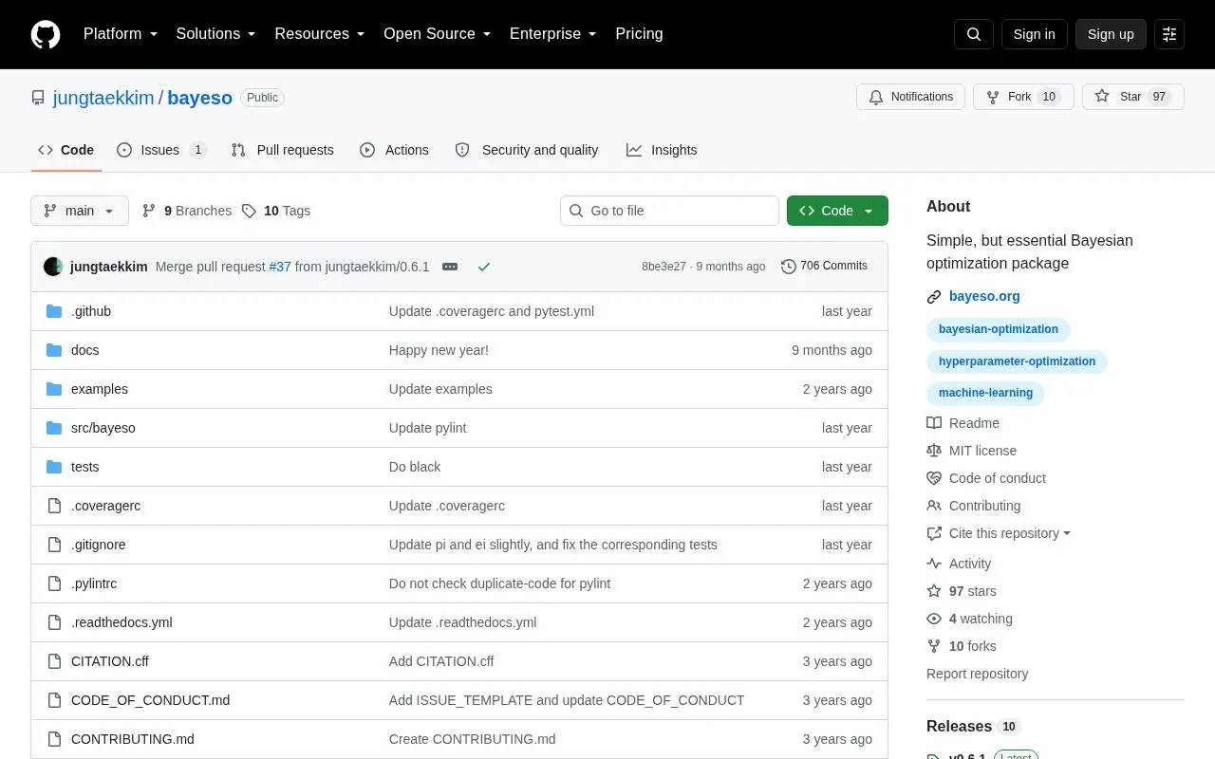
Task: View the green check status icon
Action: [x=484, y=267]
